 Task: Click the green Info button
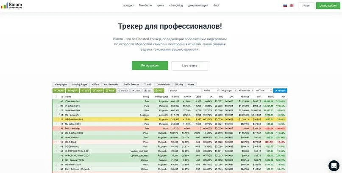(159, 91)
